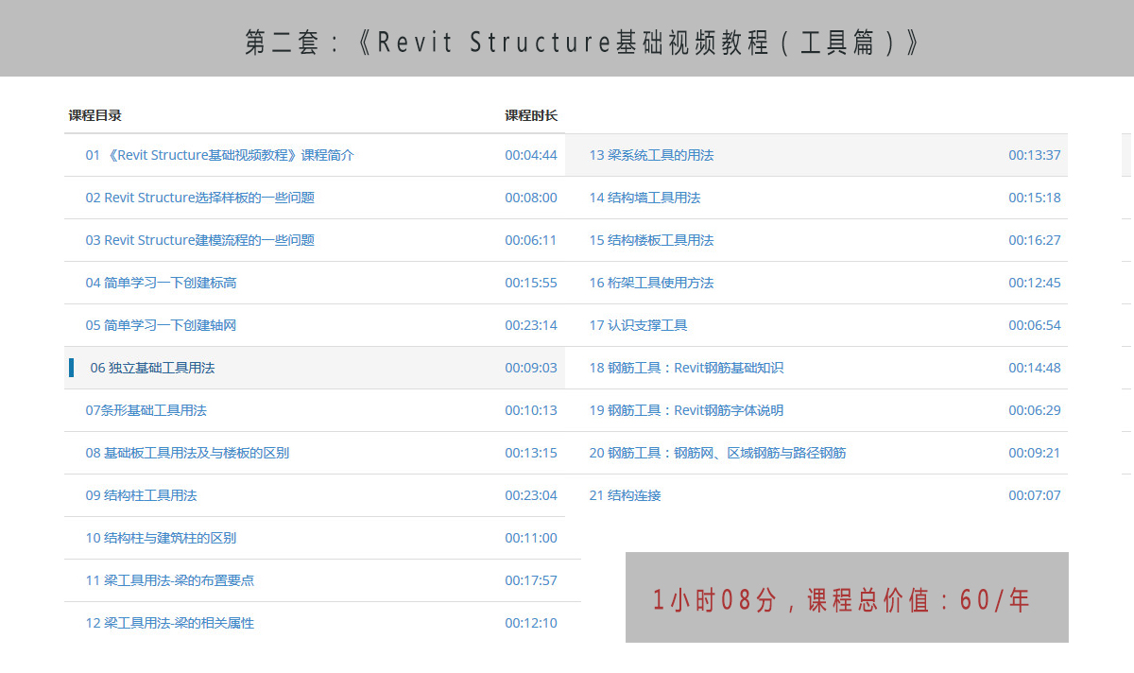1134x673 pixels.
Task: Open lesson 04 创建标高
Action: [161, 283]
